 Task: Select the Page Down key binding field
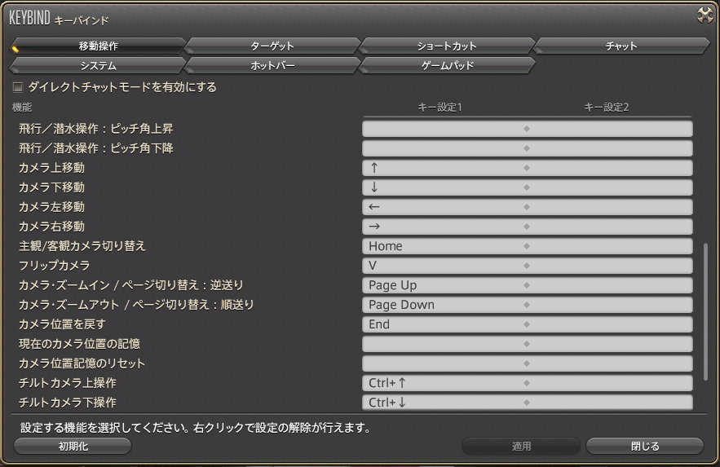[x=444, y=305]
